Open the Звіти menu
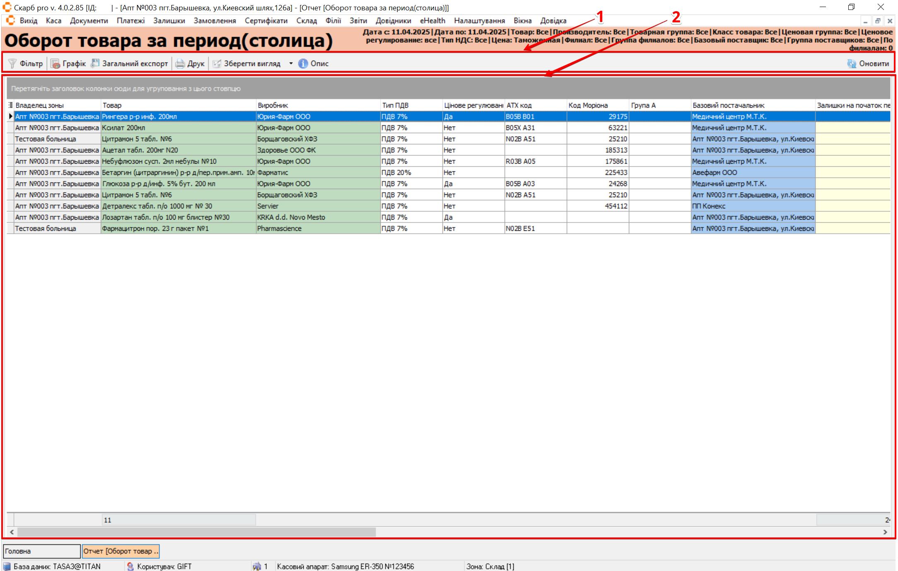Screen dimensions: 898x571 pos(358,21)
